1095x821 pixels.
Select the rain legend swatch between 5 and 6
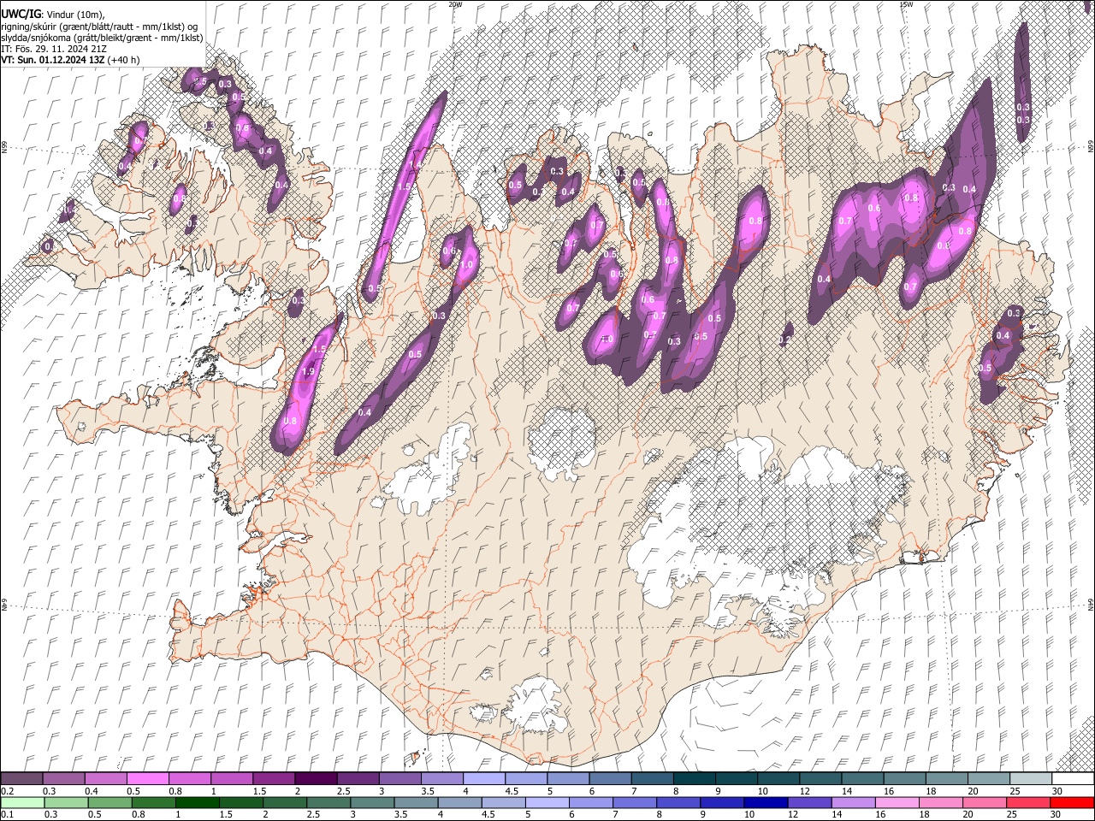click(547, 802)
